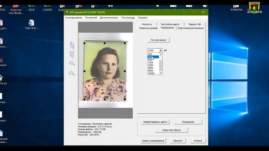Choose 9600 in the dpi list

click(153, 70)
